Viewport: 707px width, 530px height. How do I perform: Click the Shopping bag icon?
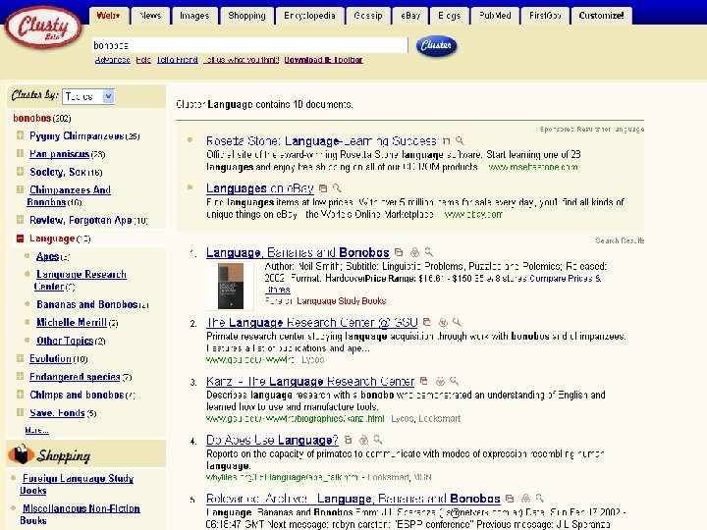(x=21, y=454)
